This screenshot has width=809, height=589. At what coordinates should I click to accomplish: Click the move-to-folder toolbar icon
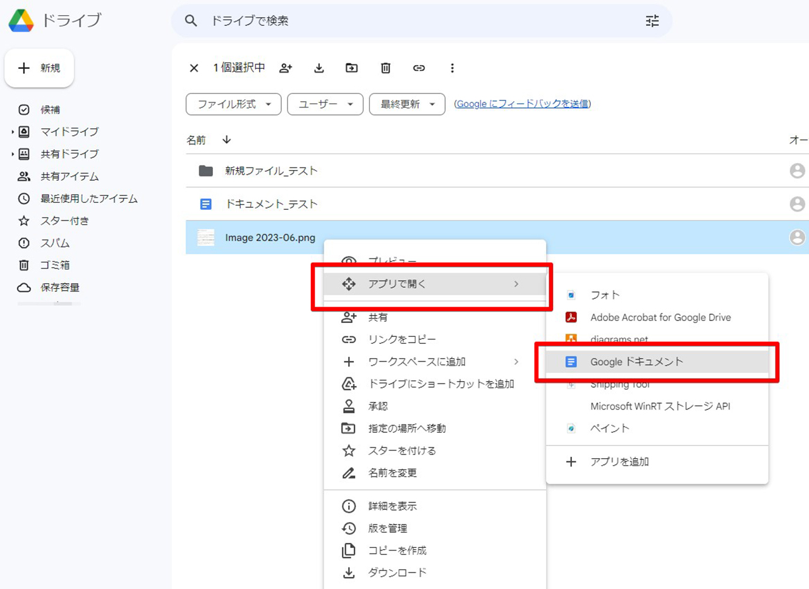click(x=352, y=68)
